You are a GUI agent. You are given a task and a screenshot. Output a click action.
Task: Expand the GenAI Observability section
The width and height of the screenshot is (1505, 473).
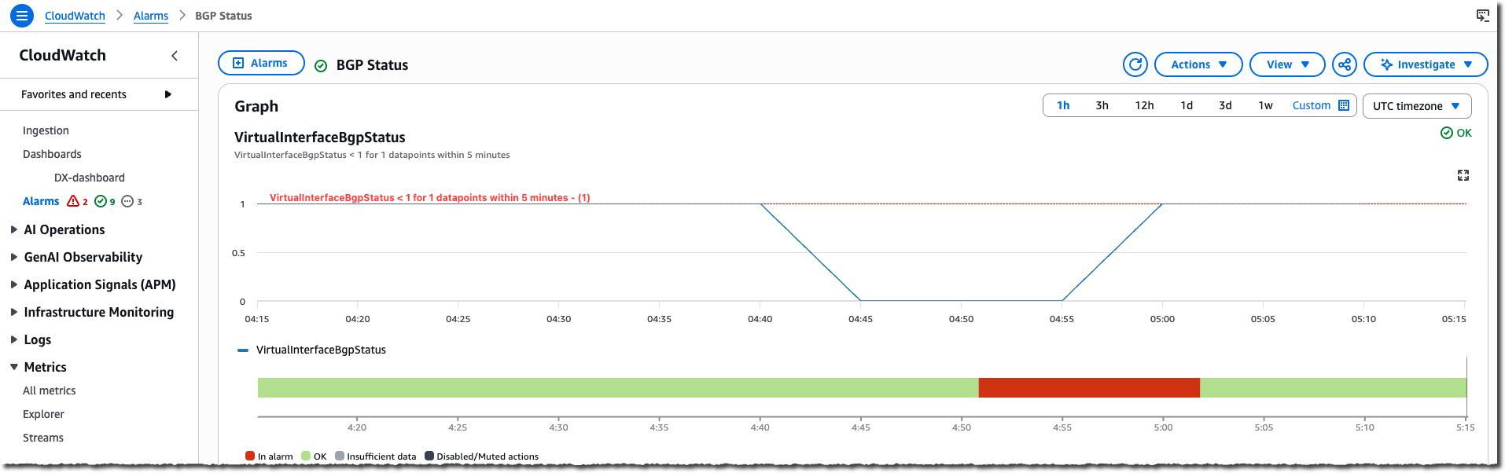[x=14, y=257]
